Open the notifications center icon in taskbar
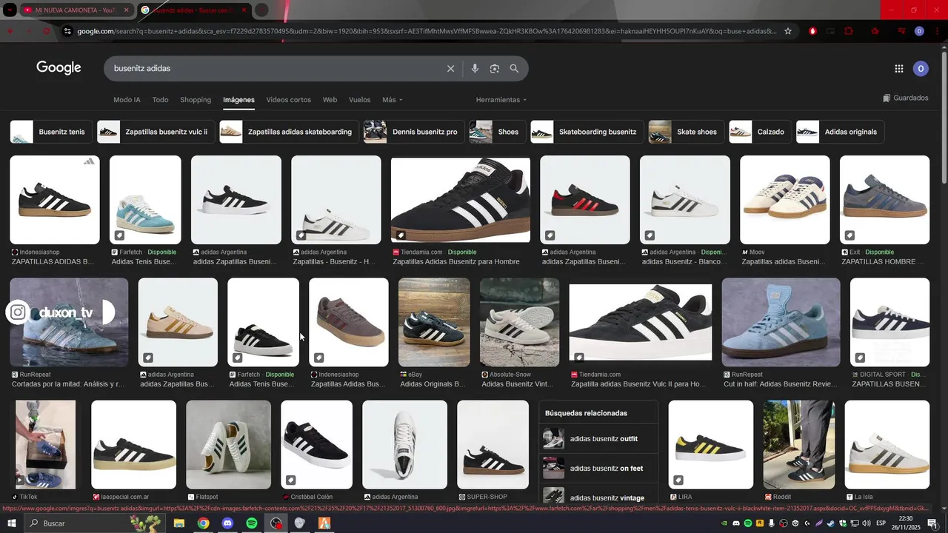Image resolution: width=948 pixels, height=533 pixels. pyautogui.click(x=932, y=523)
